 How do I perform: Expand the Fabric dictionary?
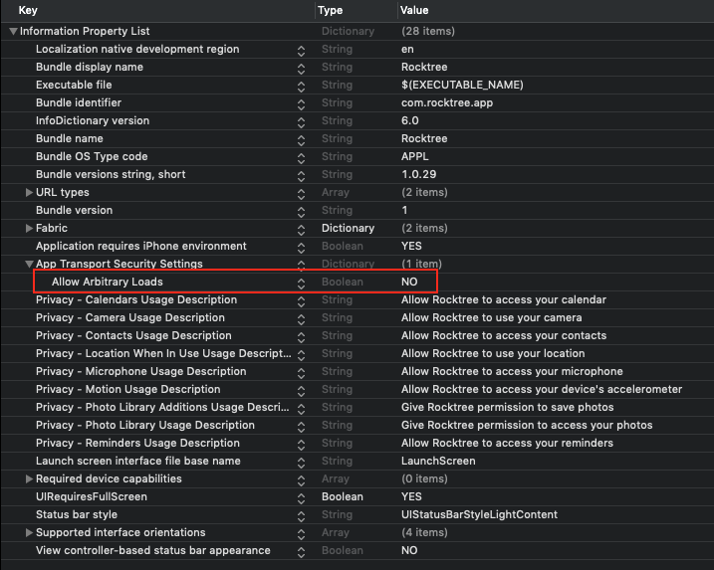[x=29, y=229]
